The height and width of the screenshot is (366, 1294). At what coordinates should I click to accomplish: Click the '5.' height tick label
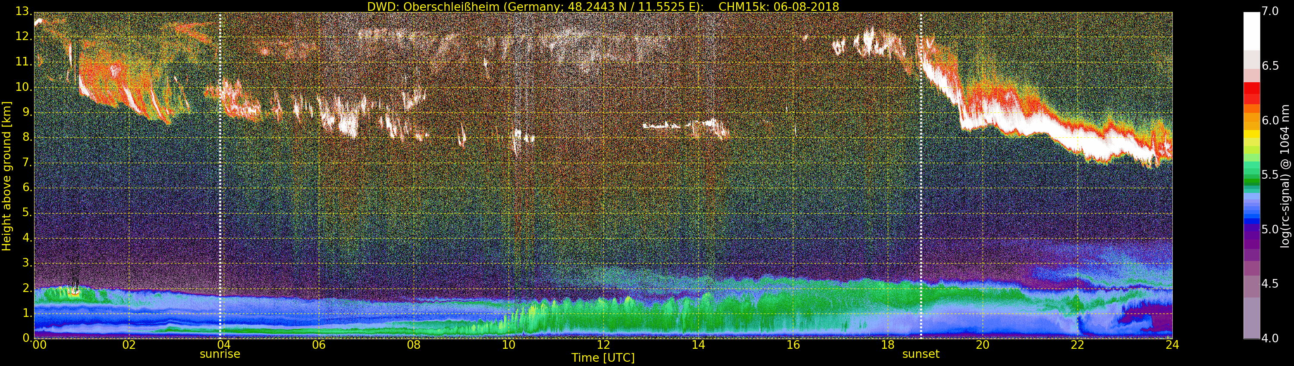click(27, 213)
